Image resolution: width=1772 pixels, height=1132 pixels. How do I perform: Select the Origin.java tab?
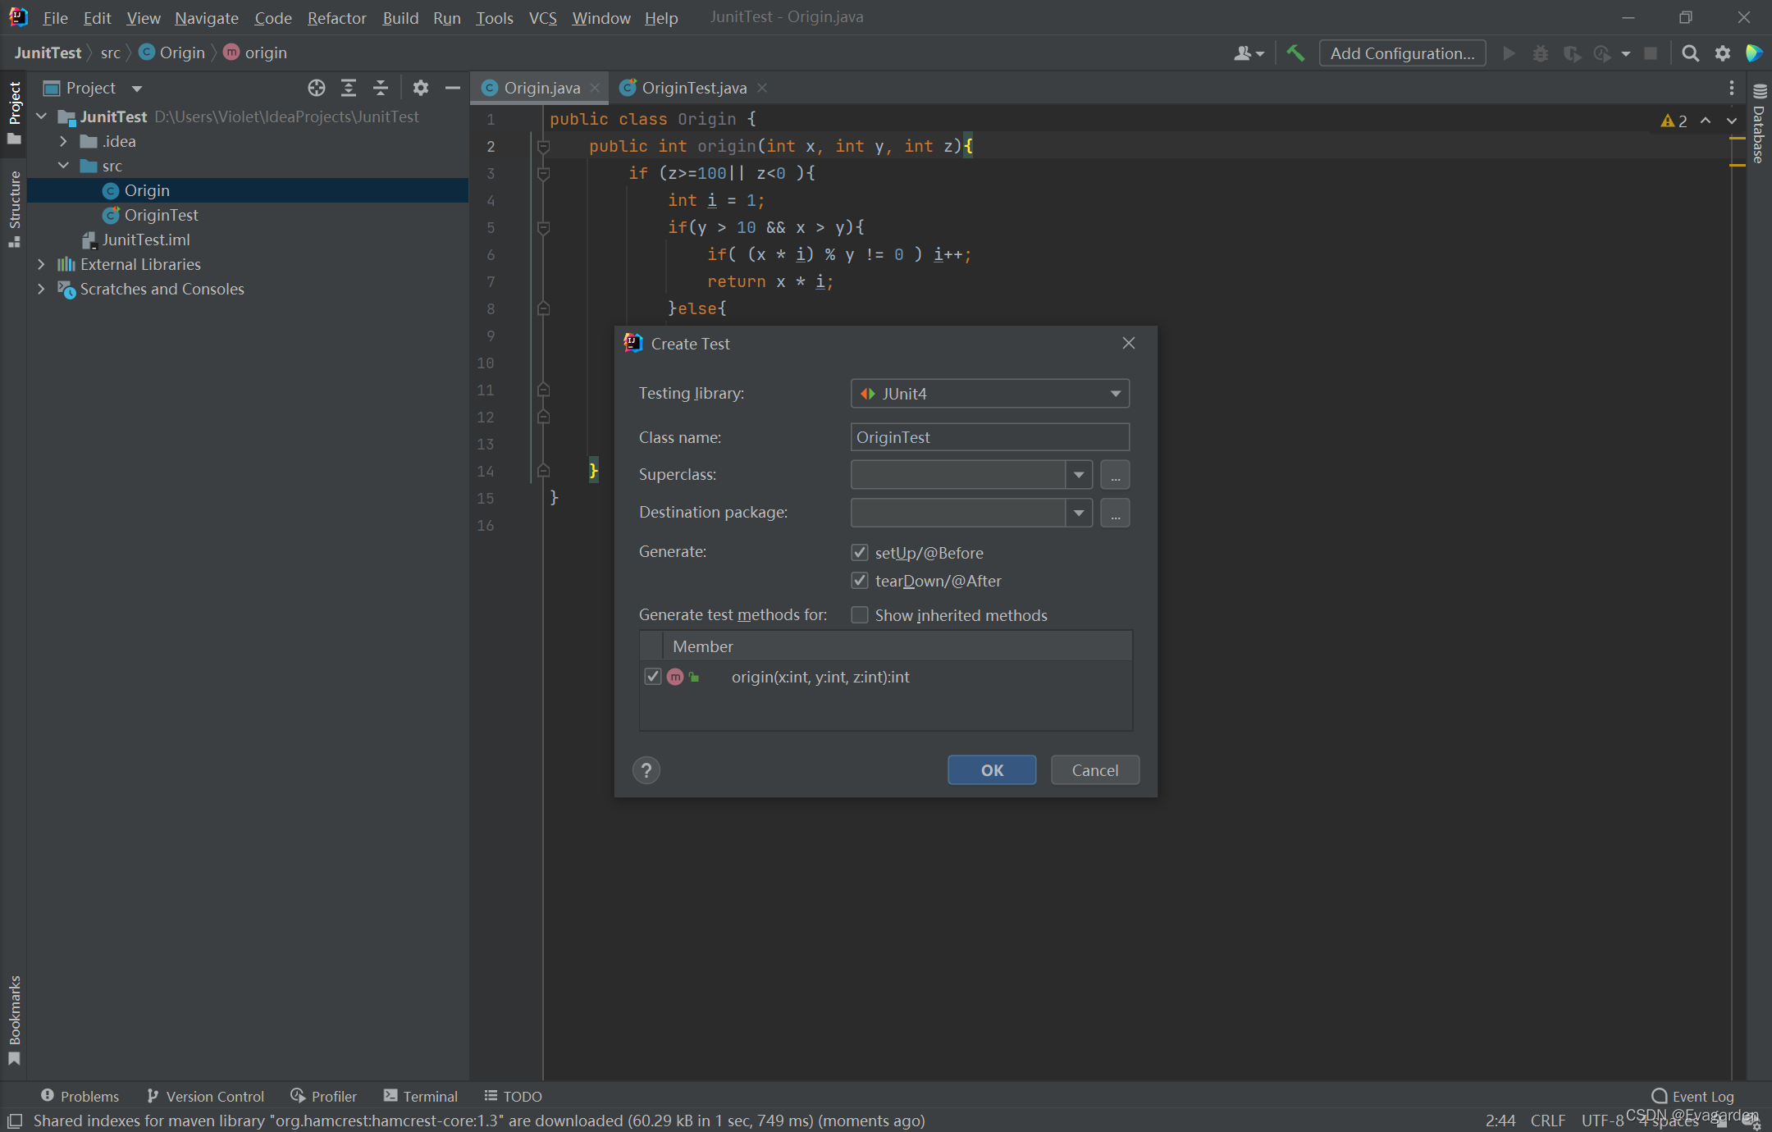pos(533,86)
